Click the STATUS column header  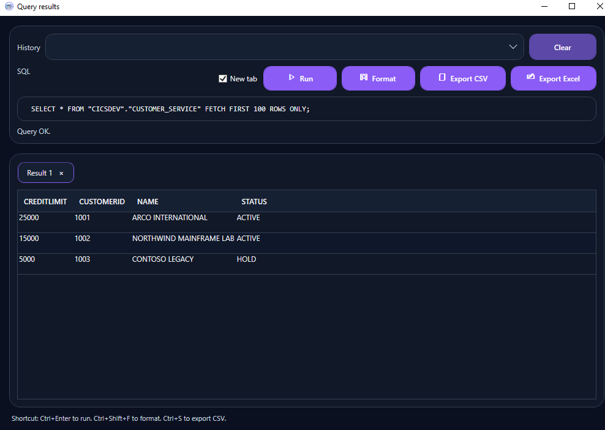(x=254, y=201)
